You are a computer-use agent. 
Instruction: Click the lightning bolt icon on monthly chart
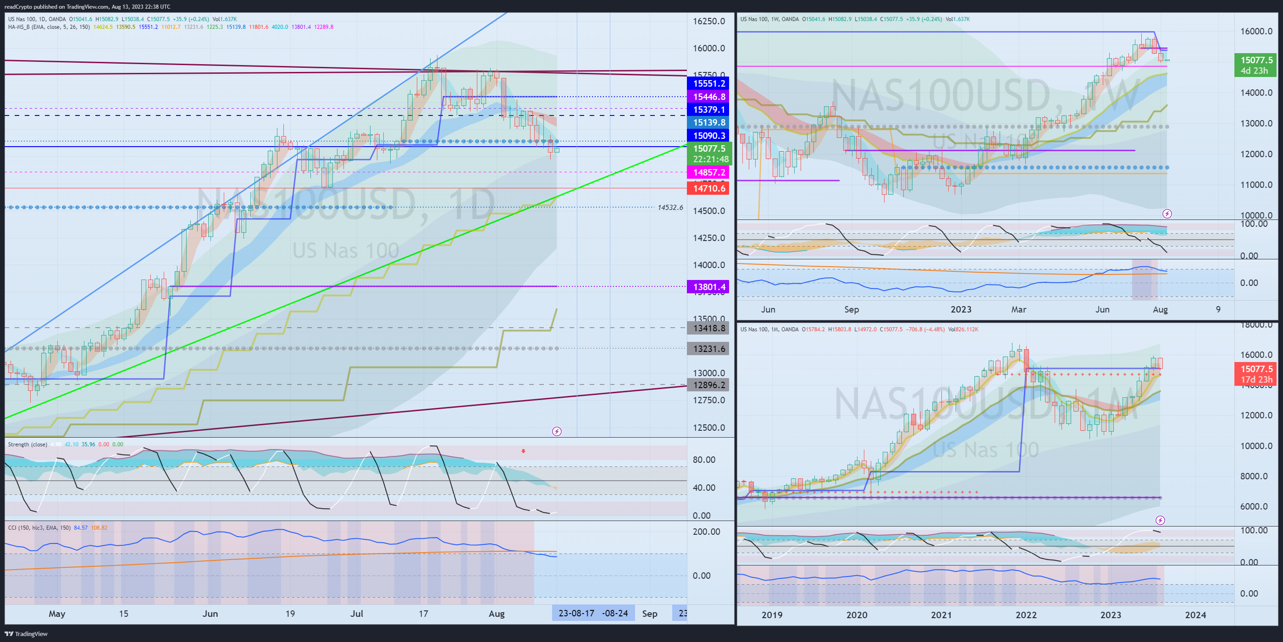(1161, 521)
